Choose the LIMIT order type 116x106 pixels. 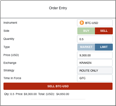click(104, 47)
